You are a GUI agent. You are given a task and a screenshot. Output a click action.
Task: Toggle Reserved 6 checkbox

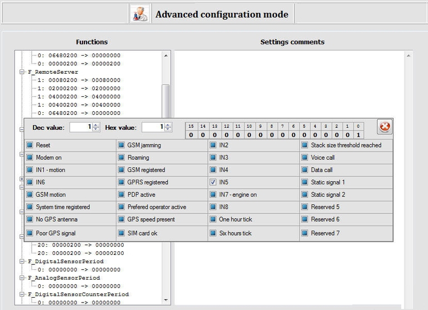pyautogui.click(x=304, y=219)
